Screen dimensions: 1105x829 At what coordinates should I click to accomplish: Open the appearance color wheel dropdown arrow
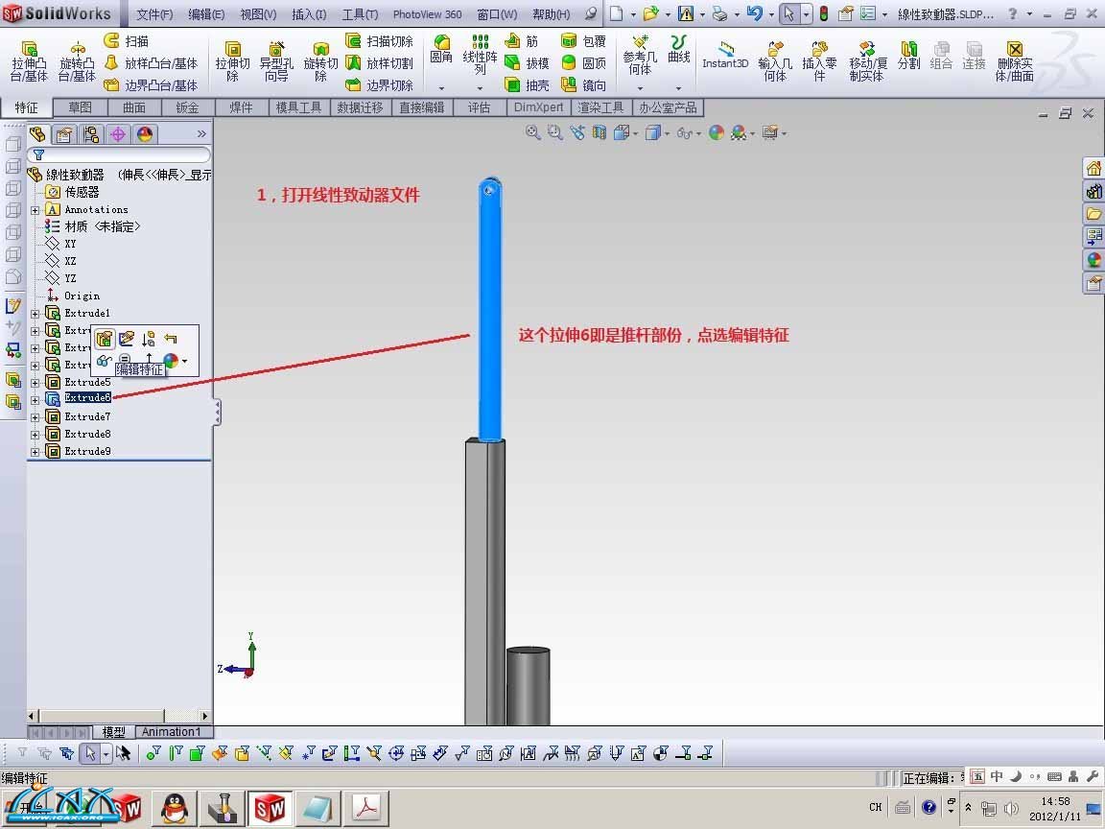click(x=184, y=362)
